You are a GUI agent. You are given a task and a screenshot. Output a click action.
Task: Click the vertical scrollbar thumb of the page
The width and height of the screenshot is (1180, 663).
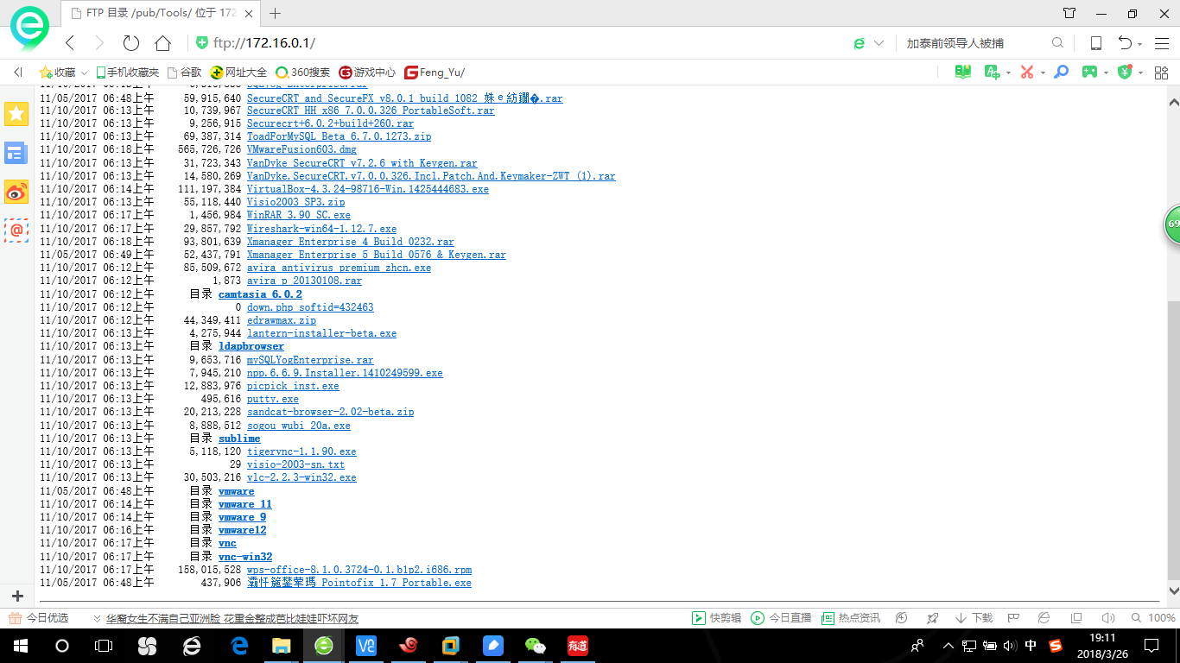[1173, 439]
